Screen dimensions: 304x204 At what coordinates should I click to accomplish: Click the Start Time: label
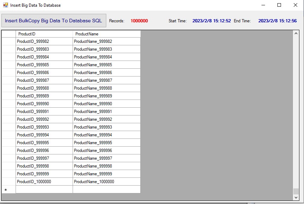pyautogui.click(x=178, y=21)
